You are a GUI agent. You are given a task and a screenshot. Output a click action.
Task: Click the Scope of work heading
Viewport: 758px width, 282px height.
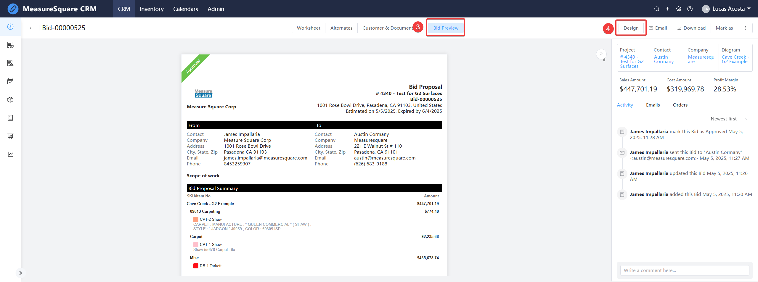tap(203, 176)
